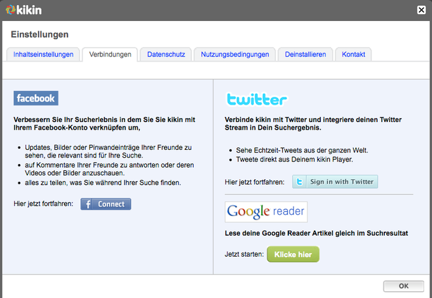Click 'auf Kommentare Ihrer Freunde' bullet
The width and height of the screenshot is (432, 298).
pos(109,169)
